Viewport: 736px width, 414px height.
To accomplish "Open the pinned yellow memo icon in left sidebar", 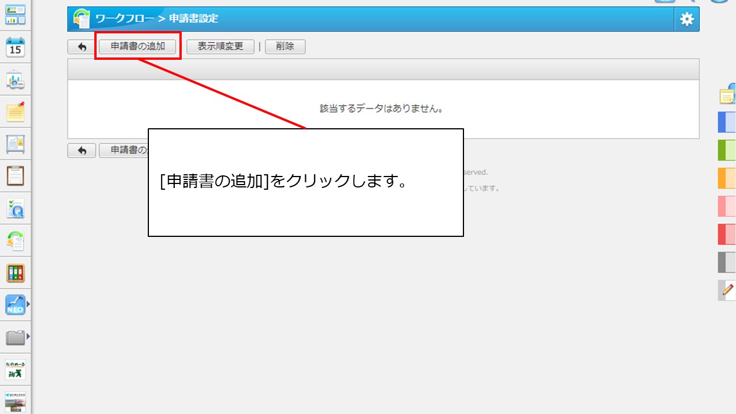I will point(15,112).
